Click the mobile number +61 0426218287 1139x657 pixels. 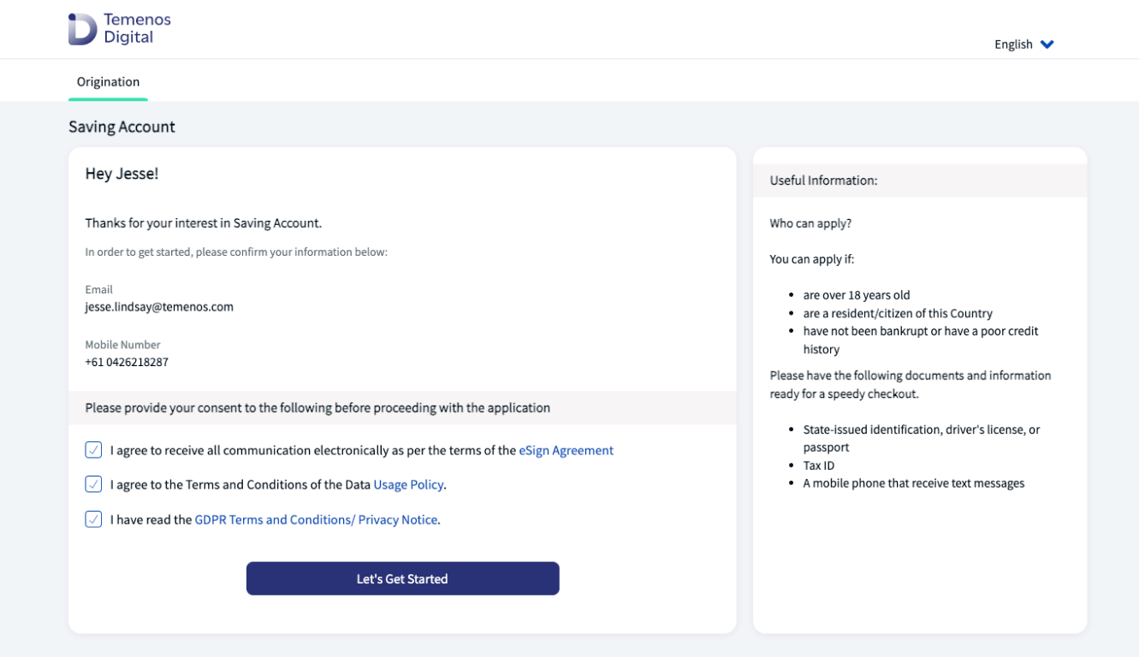coord(127,362)
